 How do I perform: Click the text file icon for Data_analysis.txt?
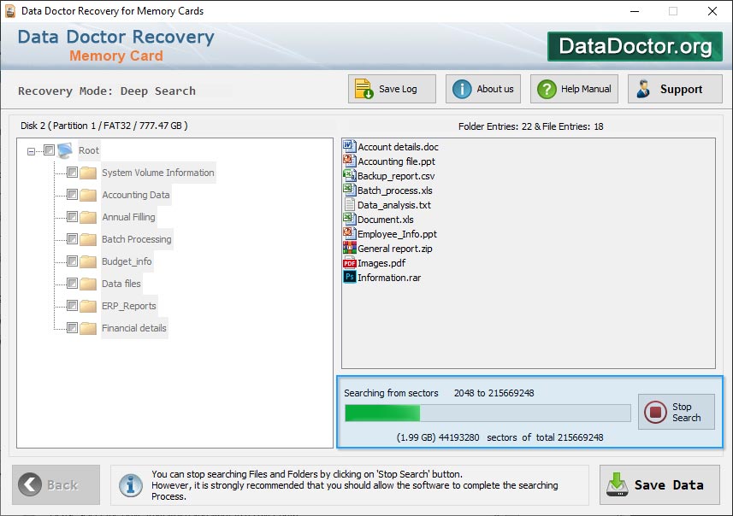click(x=349, y=204)
